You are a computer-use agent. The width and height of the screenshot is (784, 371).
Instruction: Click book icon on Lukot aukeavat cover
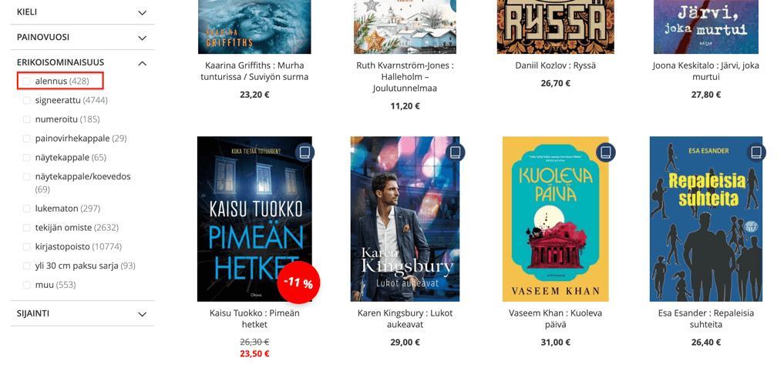coord(456,152)
